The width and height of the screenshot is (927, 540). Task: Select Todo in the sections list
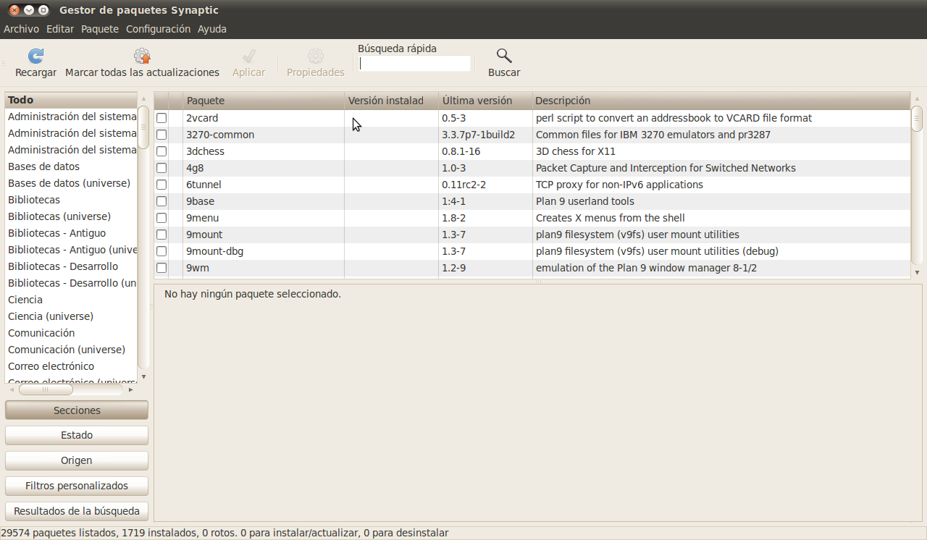(x=71, y=100)
